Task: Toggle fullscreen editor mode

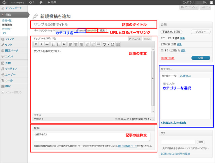Action: click(113, 44)
